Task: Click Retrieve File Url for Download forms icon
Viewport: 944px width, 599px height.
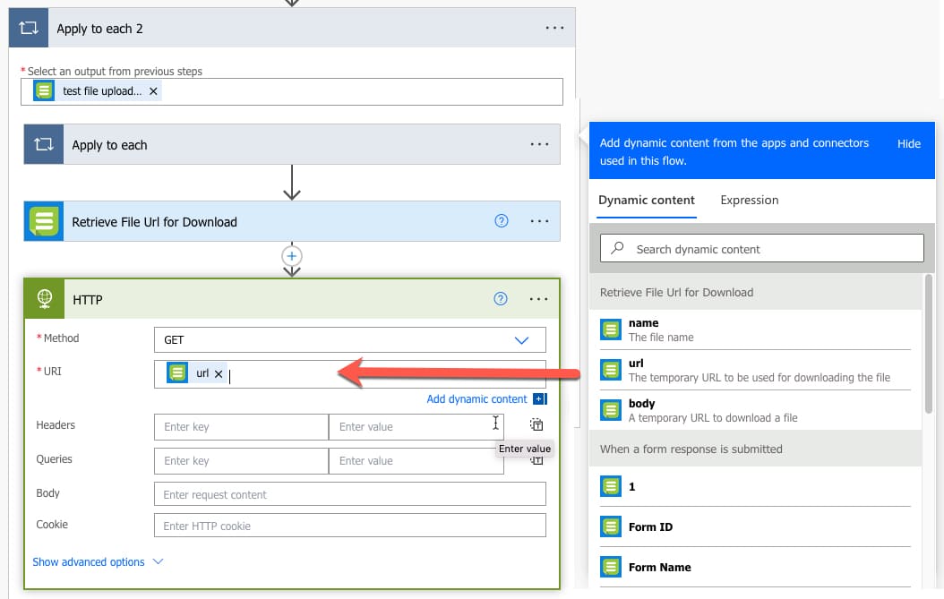Action: tap(43, 221)
